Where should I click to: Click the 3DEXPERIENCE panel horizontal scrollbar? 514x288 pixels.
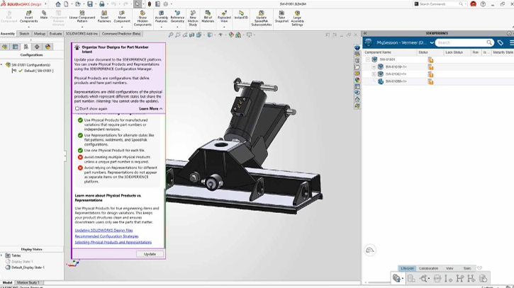pos(379,282)
